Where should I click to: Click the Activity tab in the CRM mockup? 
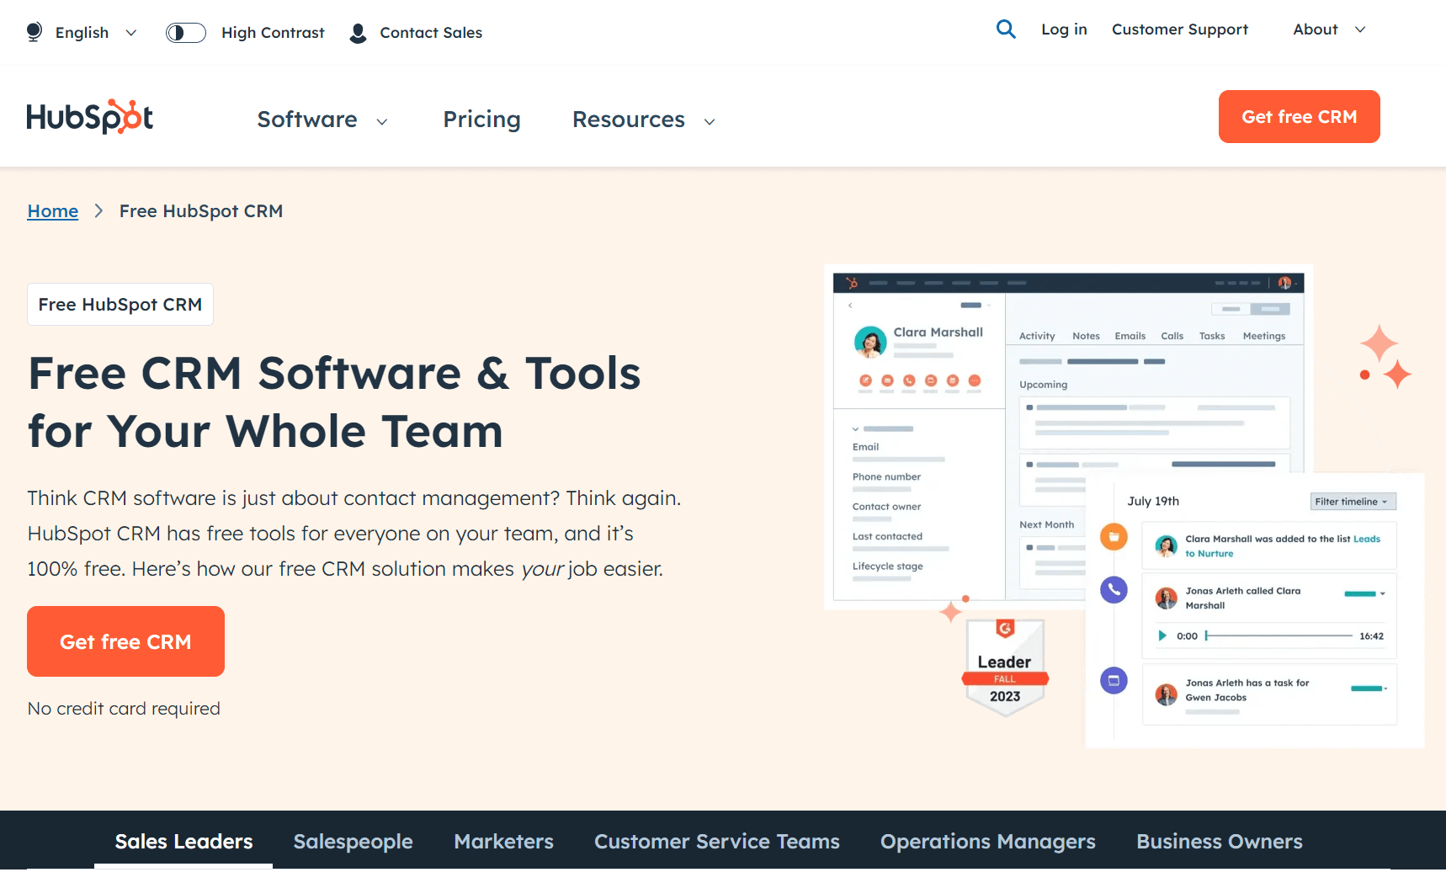1037,336
